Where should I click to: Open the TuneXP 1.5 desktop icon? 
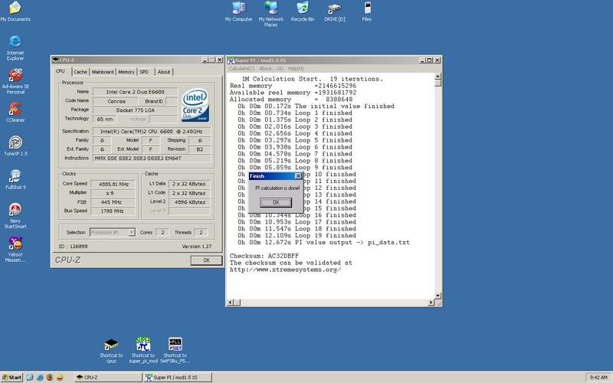pyautogui.click(x=15, y=142)
